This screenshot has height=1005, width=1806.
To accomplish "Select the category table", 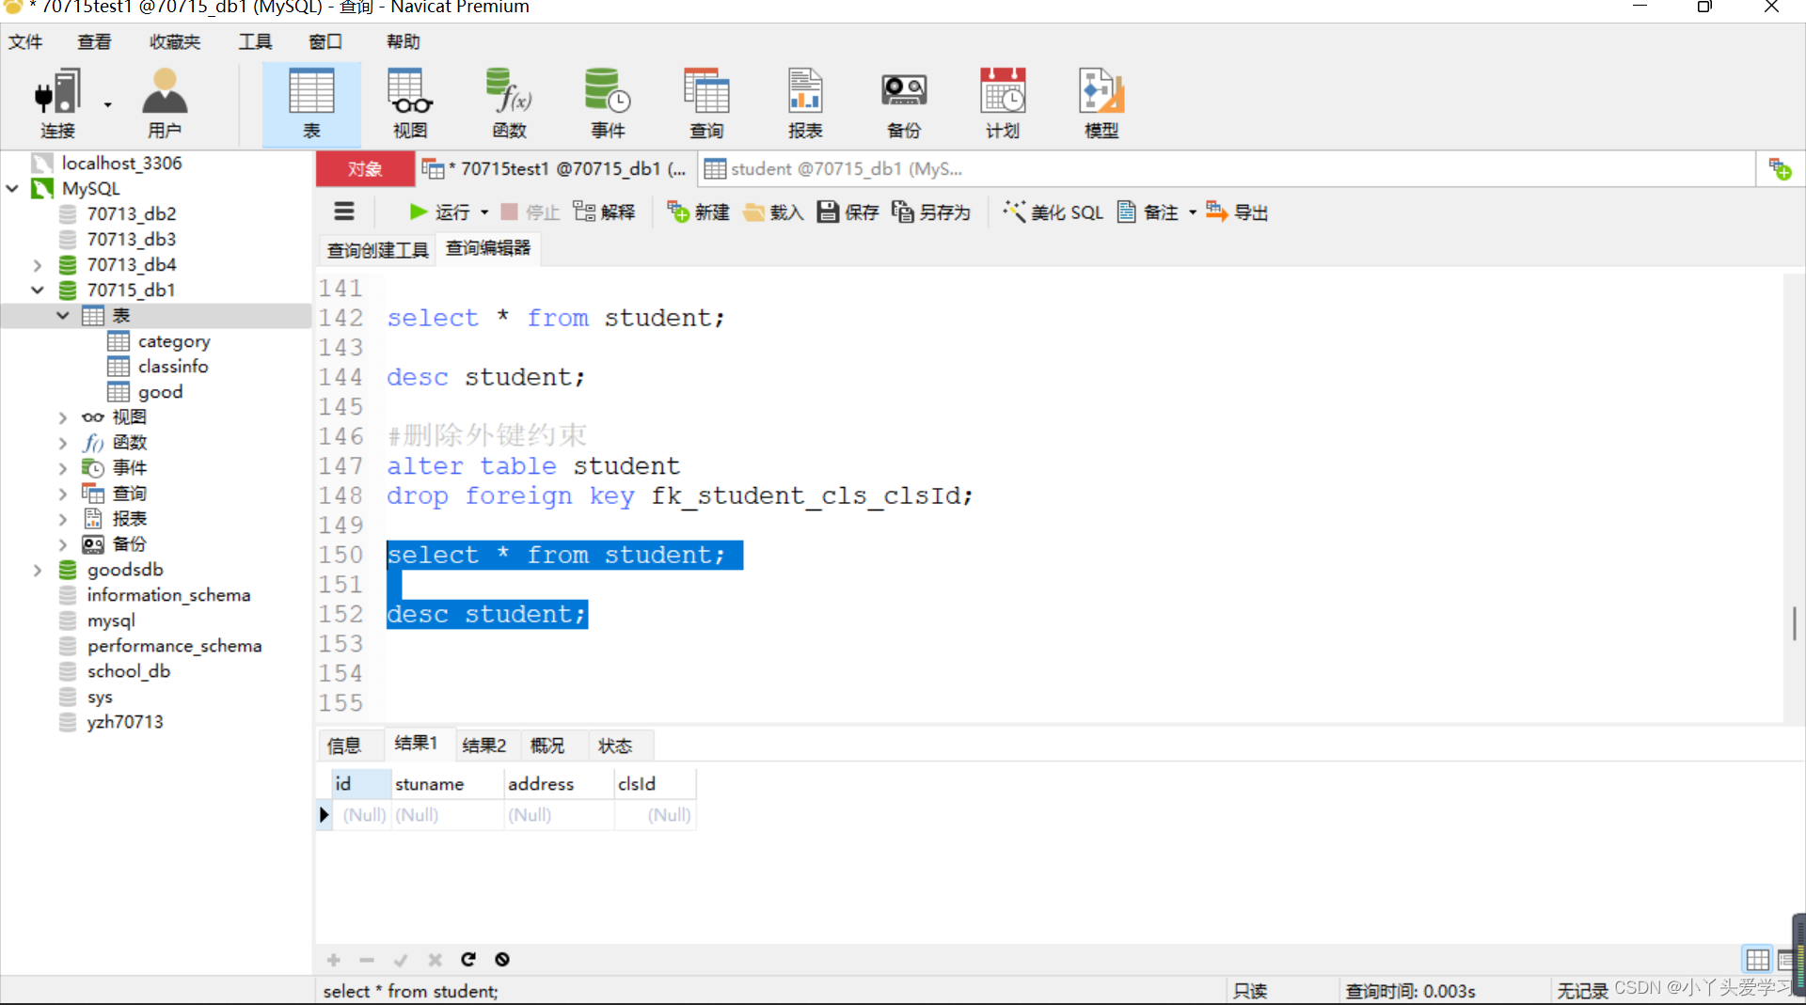I will pyautogui.click(x=174, y=341).
